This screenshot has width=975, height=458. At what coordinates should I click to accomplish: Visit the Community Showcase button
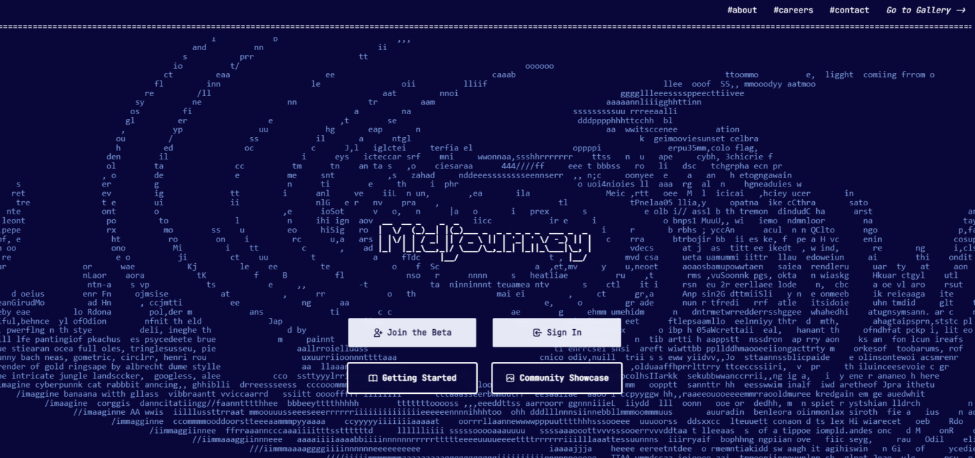point(556,378)
